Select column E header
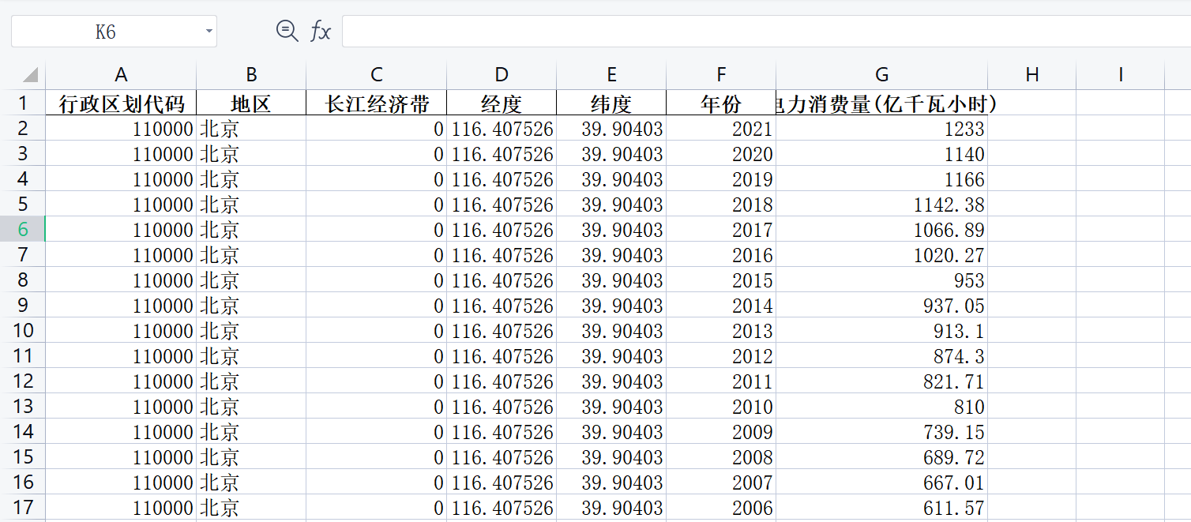 (x=611, y=75)
